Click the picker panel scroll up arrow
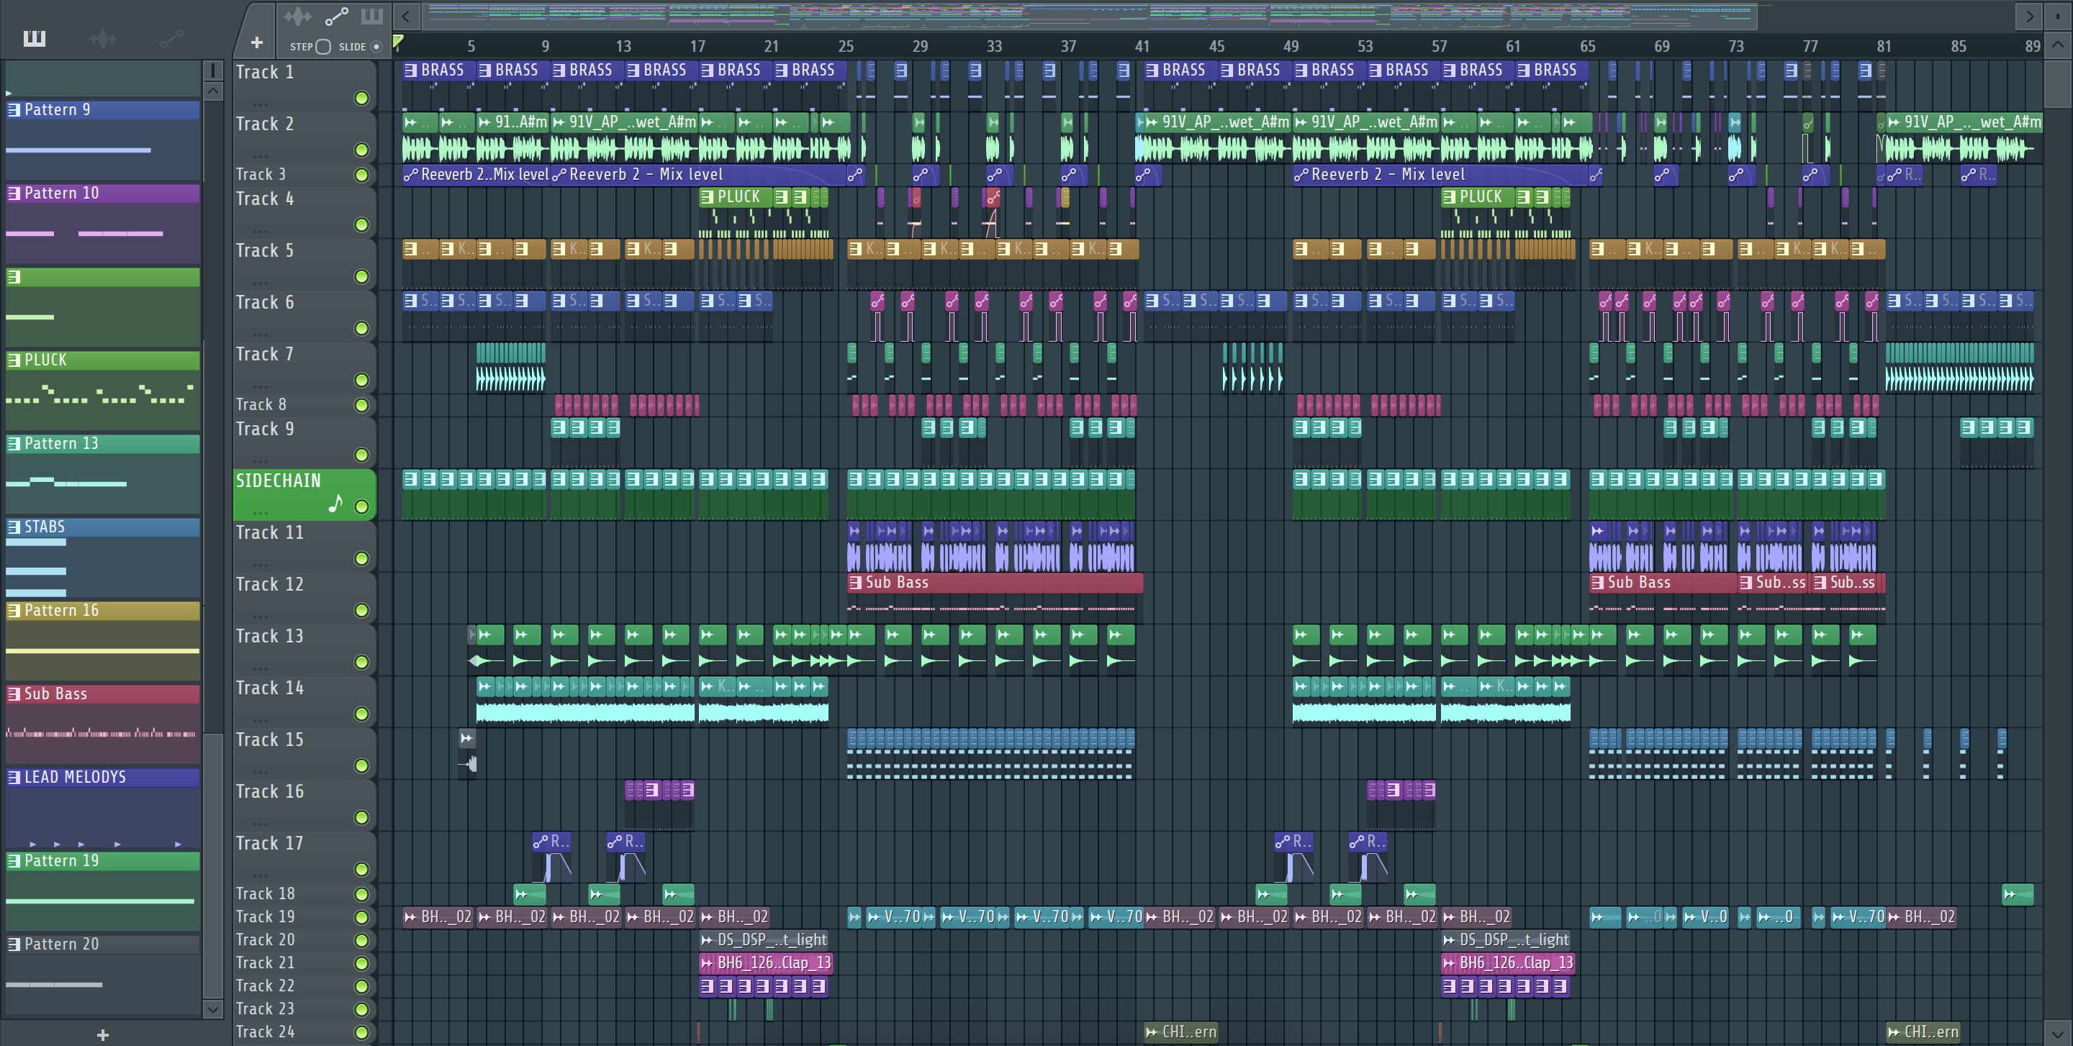The width and height of the screenshot is (2073, 1046). (212, 91)
